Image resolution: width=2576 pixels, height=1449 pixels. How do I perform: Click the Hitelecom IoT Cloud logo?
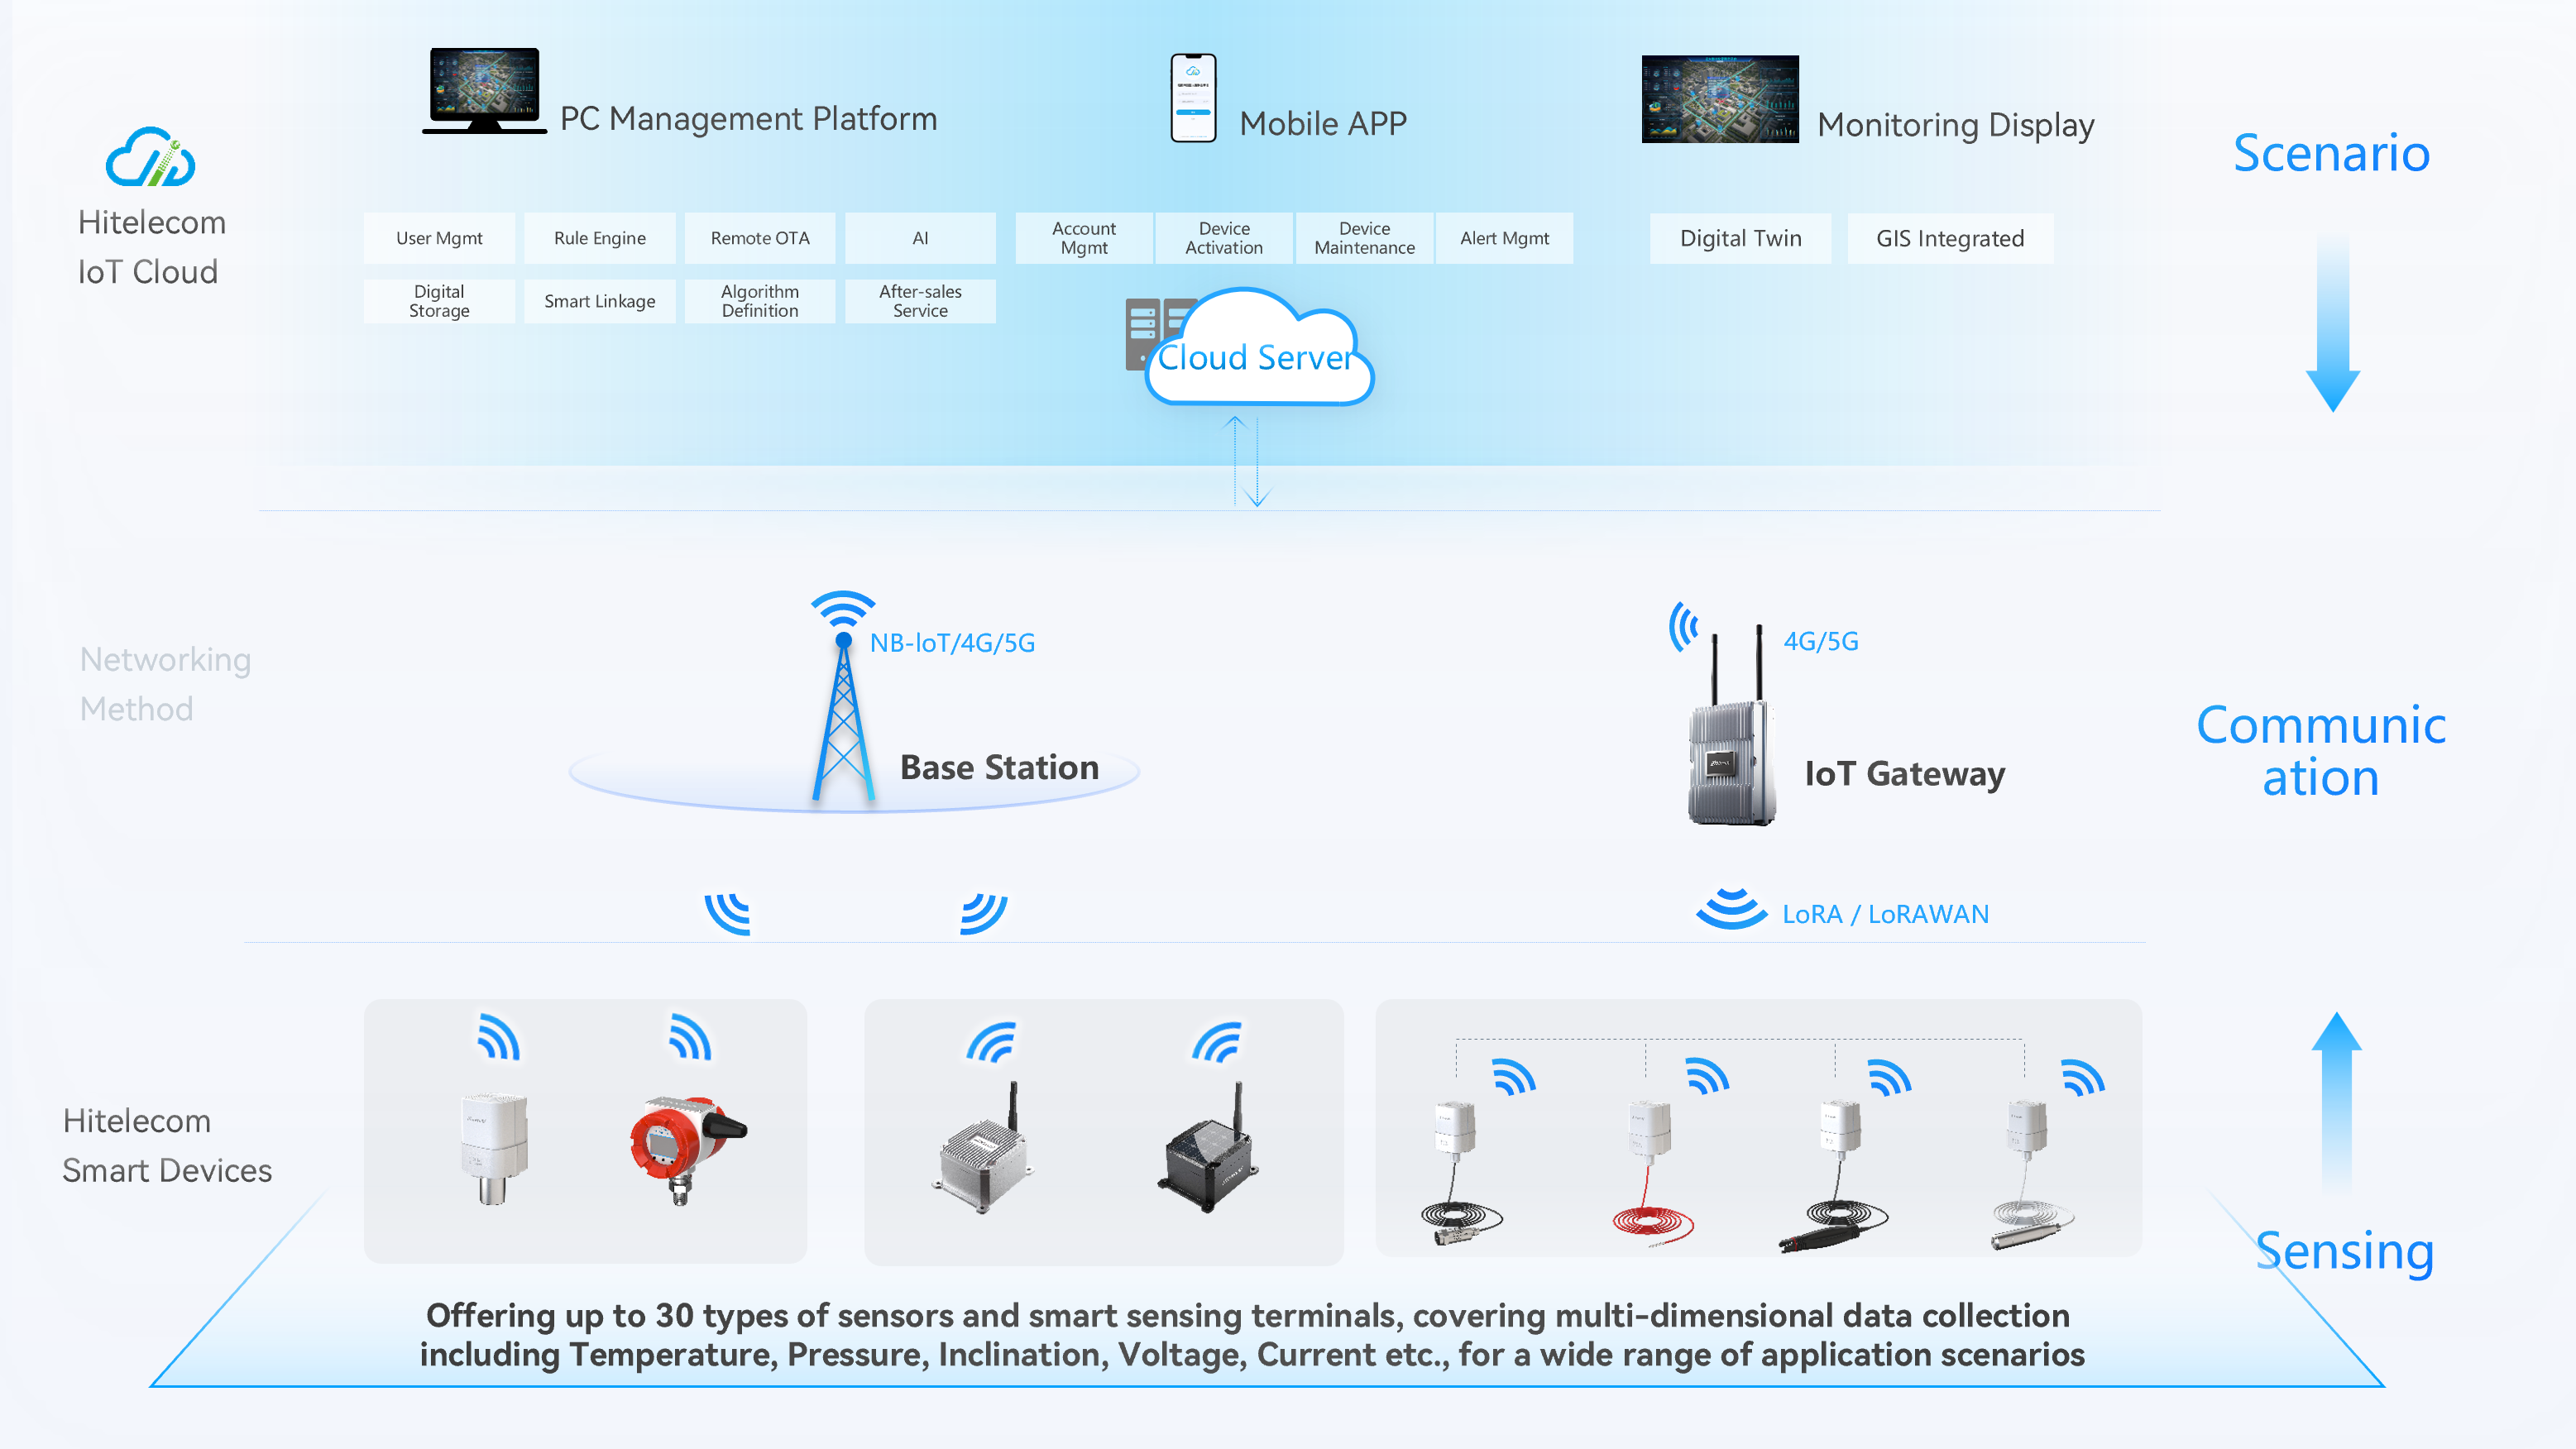tap(150, 158)
